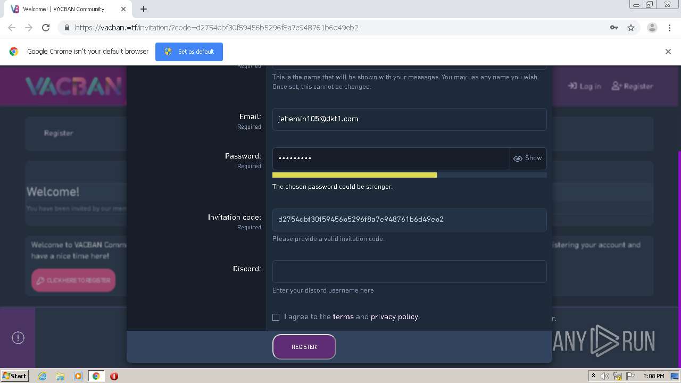Check the agree to terms checkbox

pos(276,317)
